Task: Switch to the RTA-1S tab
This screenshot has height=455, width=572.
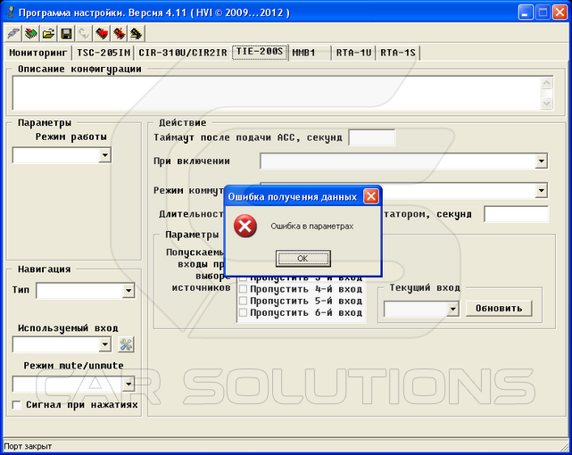Action: coord(398,53)
